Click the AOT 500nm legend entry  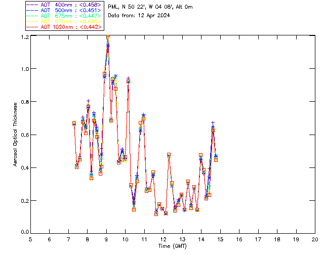[64, 10]
